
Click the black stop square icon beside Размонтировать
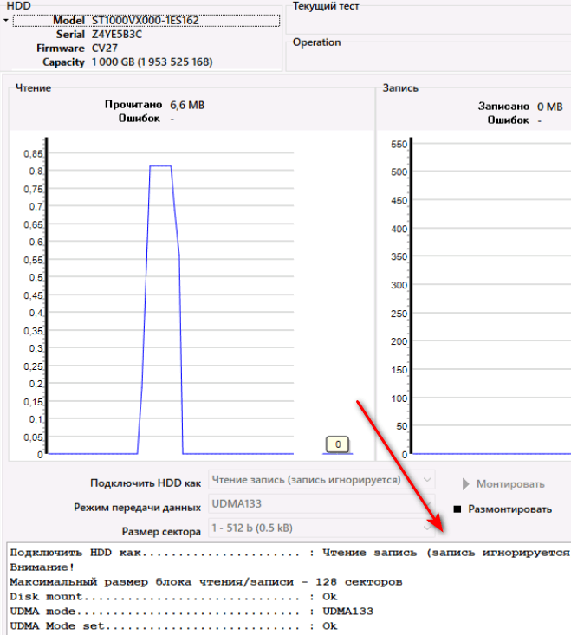(457, 509)
